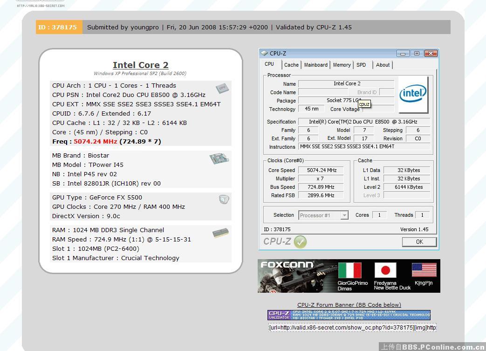Click the Foxconn logo on the banner
Image resolution: width=486 pixels, height=351 pixels.
pyautogui.click(x=287, y=264)
